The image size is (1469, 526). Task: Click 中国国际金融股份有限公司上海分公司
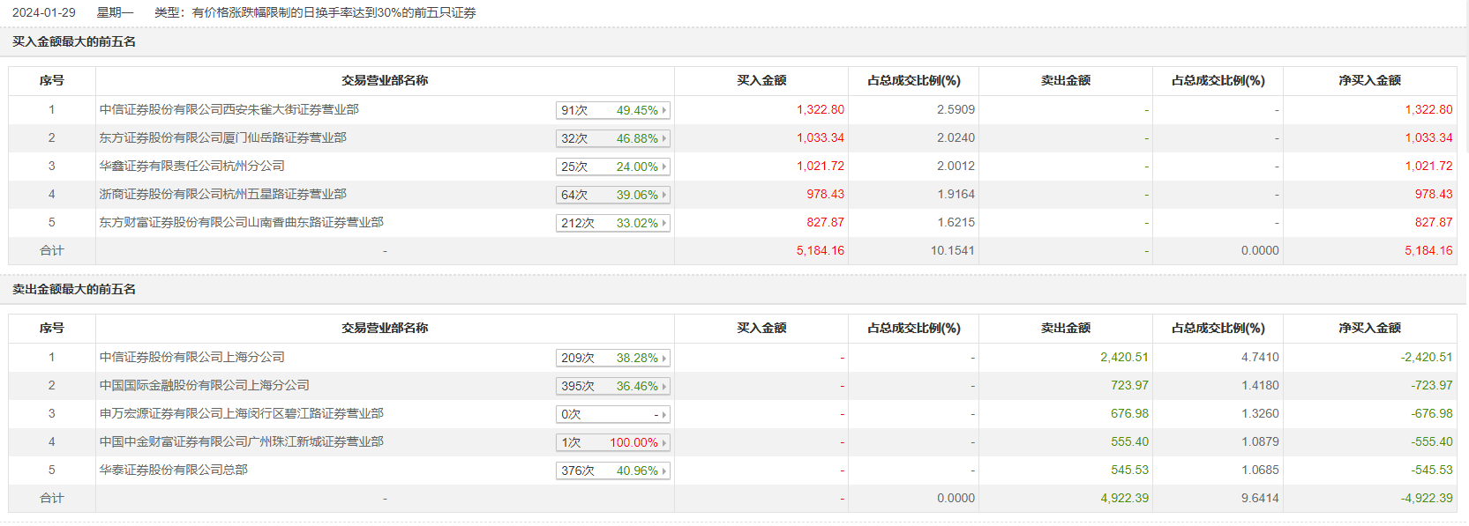[x=204, y=385]
